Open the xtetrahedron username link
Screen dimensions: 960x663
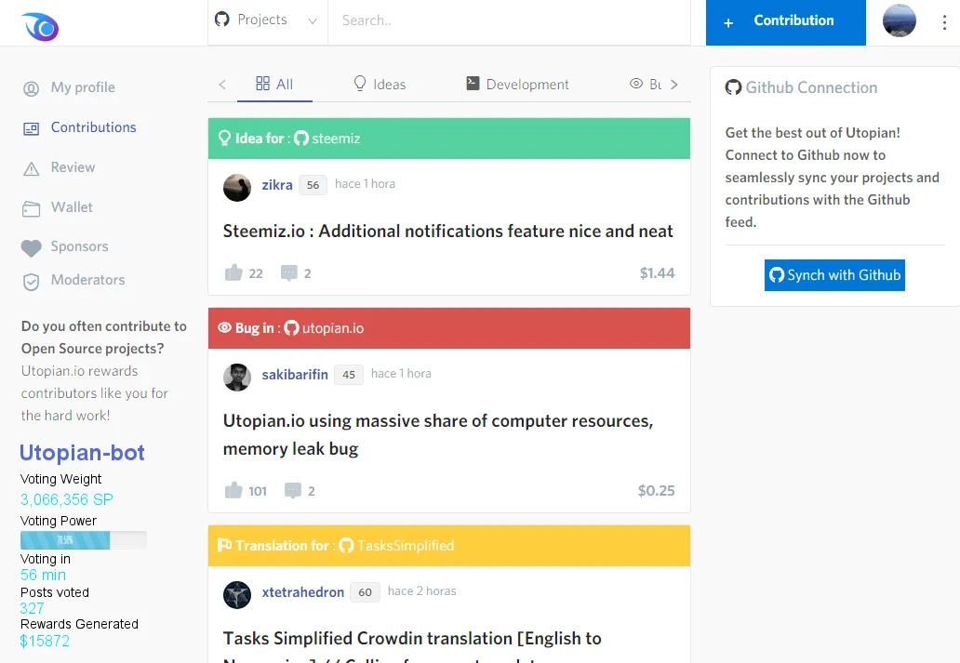[303, 592]
